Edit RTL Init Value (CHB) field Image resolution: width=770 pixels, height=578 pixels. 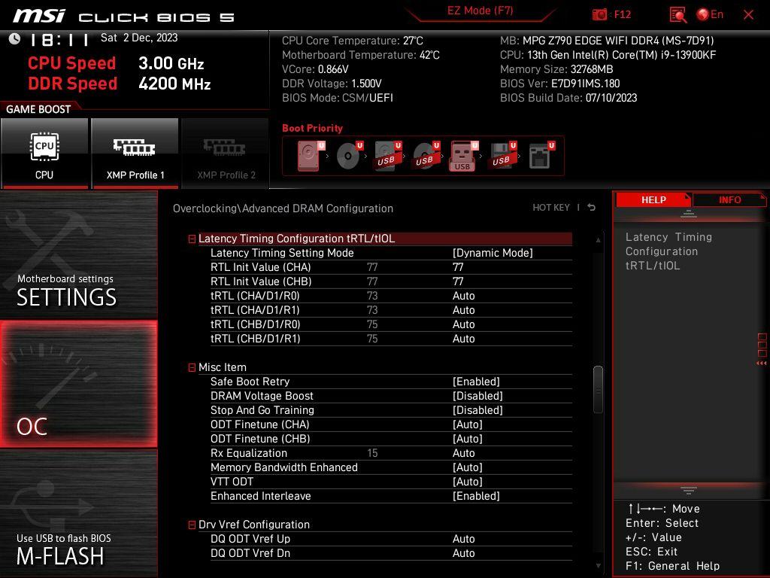[x=458, y=281]
